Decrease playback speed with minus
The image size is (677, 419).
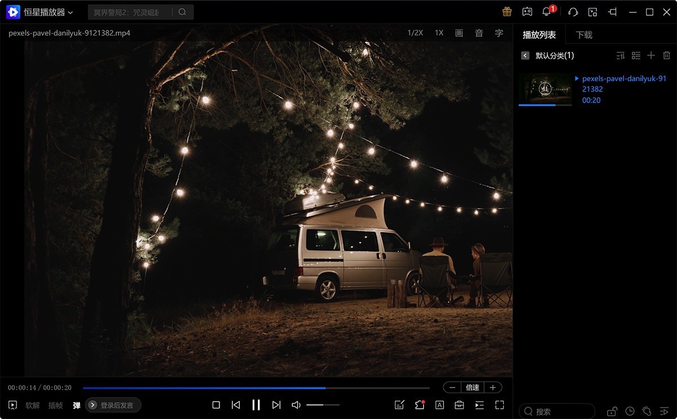point(452,387)
